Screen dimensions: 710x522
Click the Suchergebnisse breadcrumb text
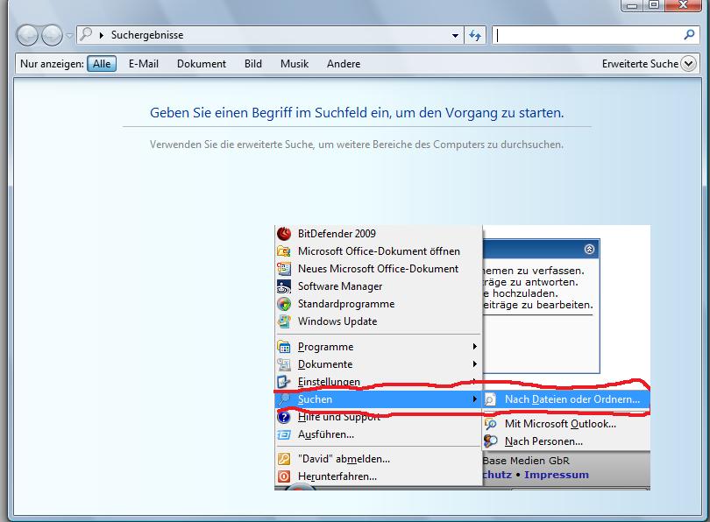click(147, 35)
